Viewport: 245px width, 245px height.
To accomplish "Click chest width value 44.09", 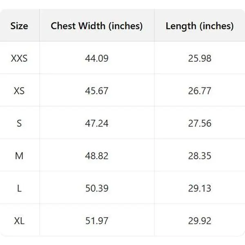I will 97,58.
